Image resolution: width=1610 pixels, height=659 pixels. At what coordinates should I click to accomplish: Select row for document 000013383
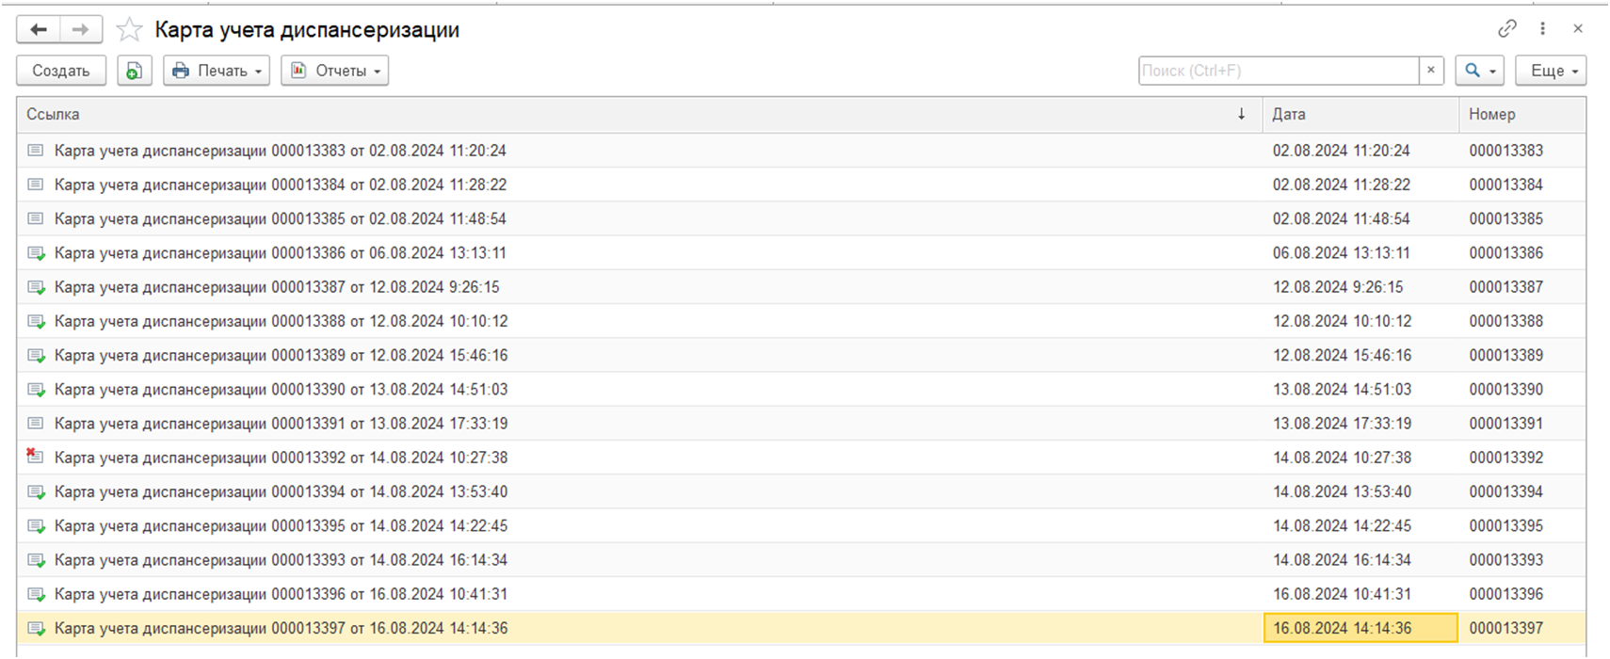tap(281, 151)
